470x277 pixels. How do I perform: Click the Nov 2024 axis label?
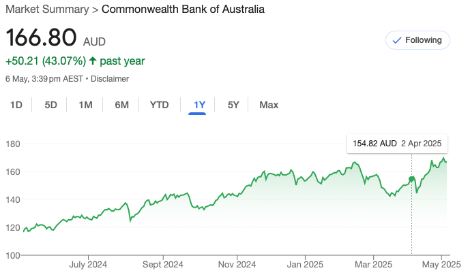click(237, 265)
